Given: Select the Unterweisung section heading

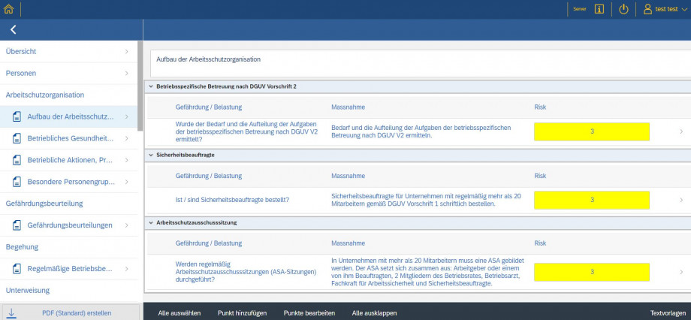Looking at the screenshot, I should 28,291.
